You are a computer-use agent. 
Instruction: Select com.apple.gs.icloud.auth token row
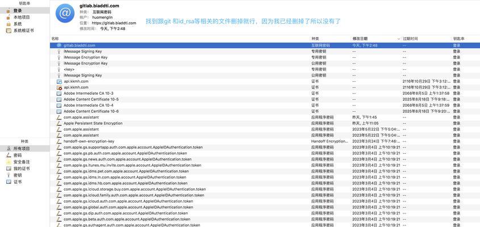click(265, 201)
